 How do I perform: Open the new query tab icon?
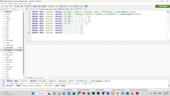85,9
